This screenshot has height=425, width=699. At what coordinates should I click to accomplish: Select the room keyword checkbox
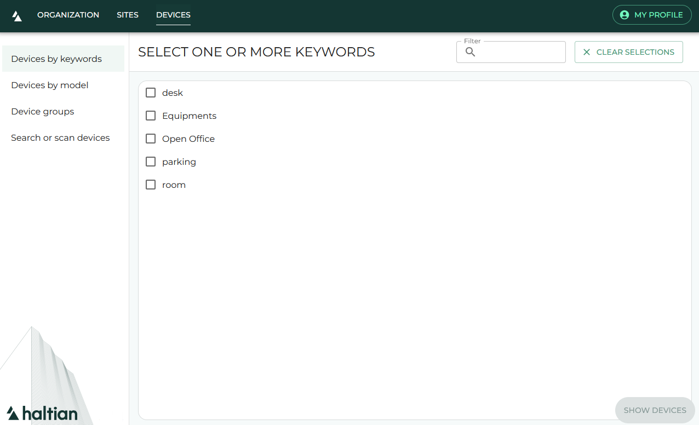tap(151, 185)
